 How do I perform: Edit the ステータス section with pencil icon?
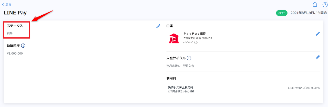click(x=158, y=26)
